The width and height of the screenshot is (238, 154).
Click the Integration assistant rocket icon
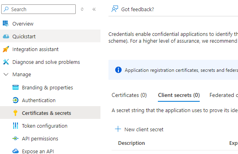click(6, 49)
